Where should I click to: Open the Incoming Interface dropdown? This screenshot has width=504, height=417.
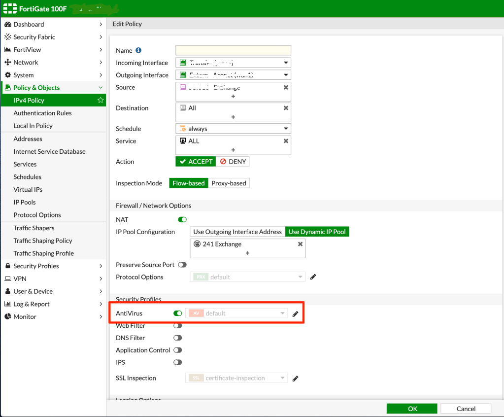coord(233,63)
